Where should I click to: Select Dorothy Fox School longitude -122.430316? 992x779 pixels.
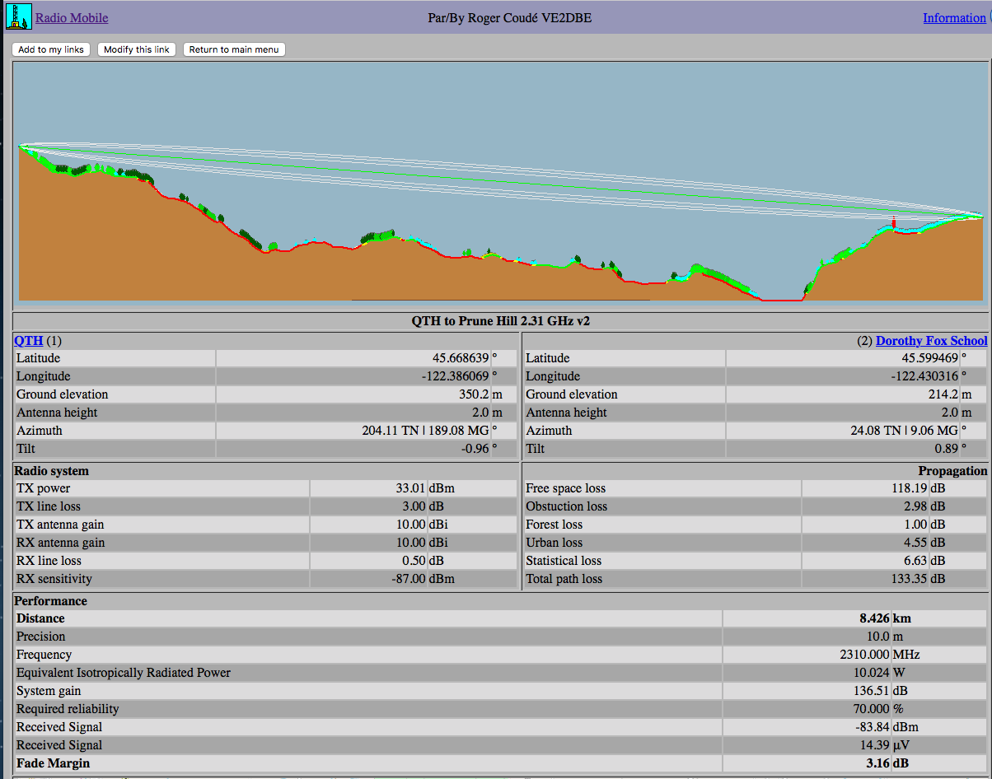click(x=923, y=376)
